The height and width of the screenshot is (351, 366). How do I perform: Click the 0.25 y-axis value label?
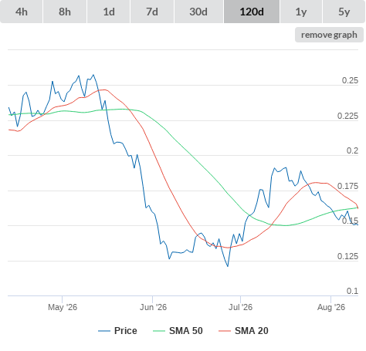click(350, 80)
